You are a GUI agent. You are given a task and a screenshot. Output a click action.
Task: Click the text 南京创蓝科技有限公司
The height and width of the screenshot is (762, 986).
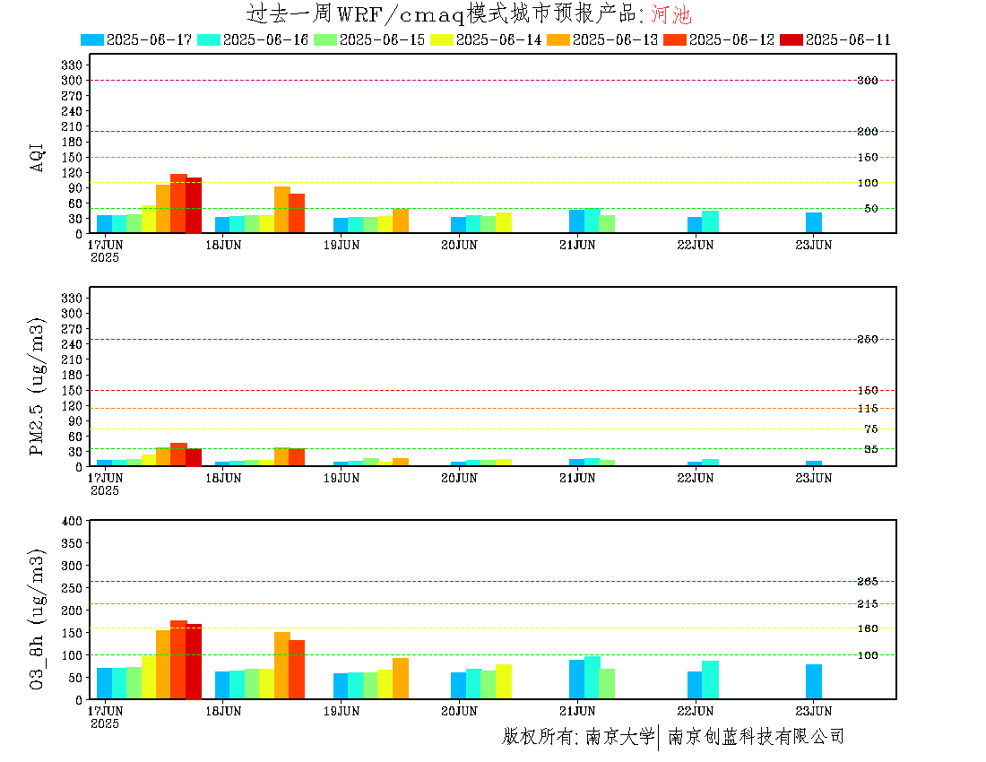point(756,736)
